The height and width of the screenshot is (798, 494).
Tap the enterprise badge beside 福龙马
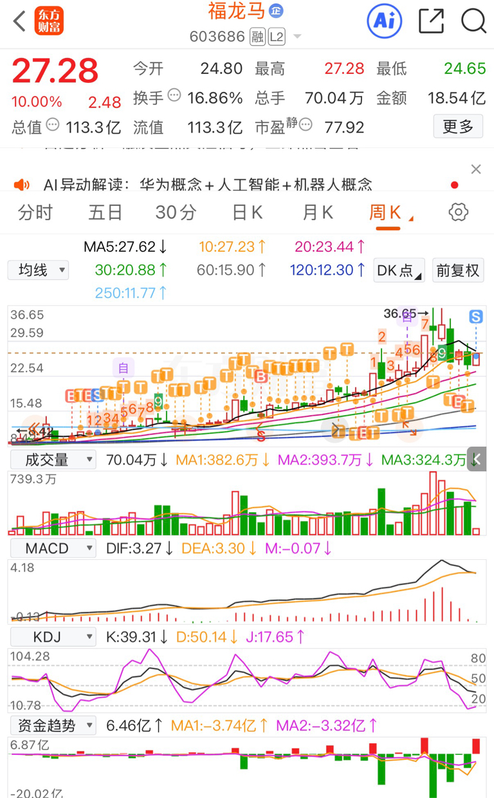point(275,11)
